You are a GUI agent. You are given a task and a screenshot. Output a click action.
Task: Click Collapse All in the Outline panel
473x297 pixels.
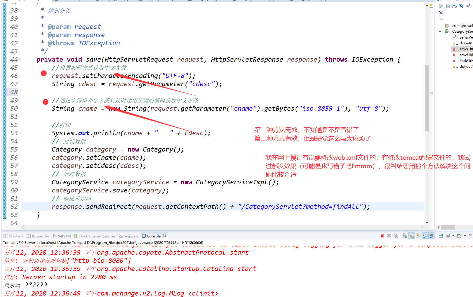click(448, 6)
